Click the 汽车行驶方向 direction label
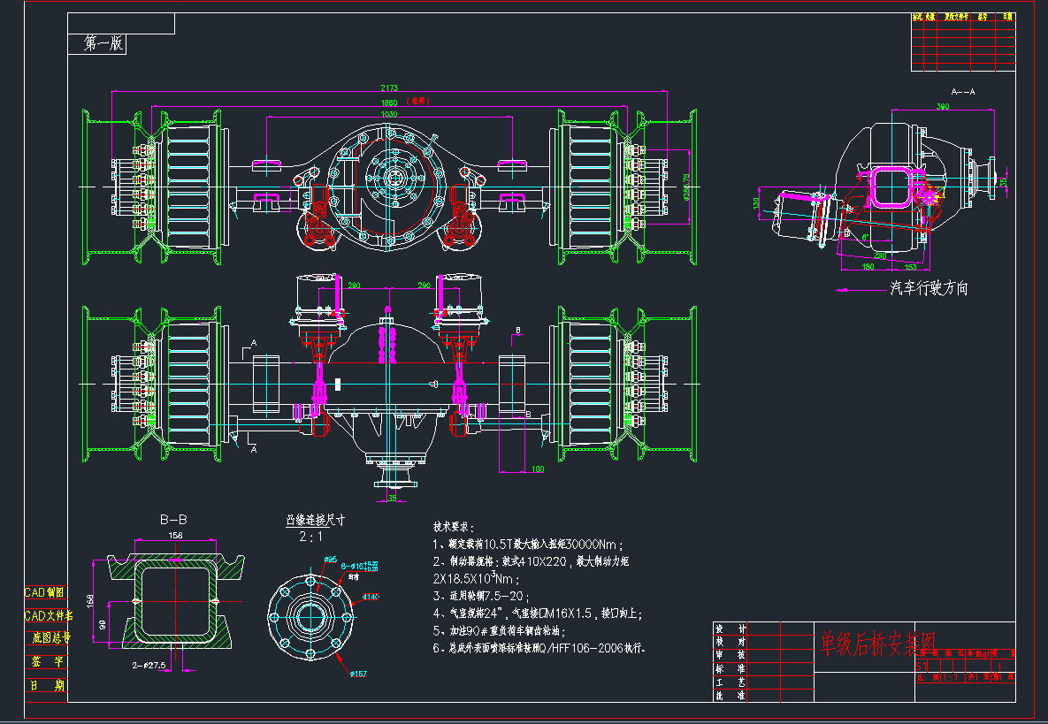1048x724 pixels. tap(929, 288)
